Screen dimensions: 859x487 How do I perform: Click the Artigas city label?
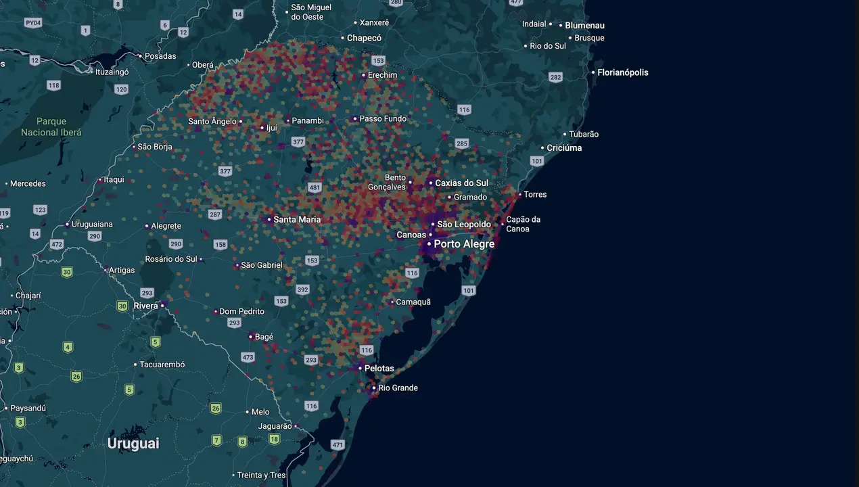122,271
